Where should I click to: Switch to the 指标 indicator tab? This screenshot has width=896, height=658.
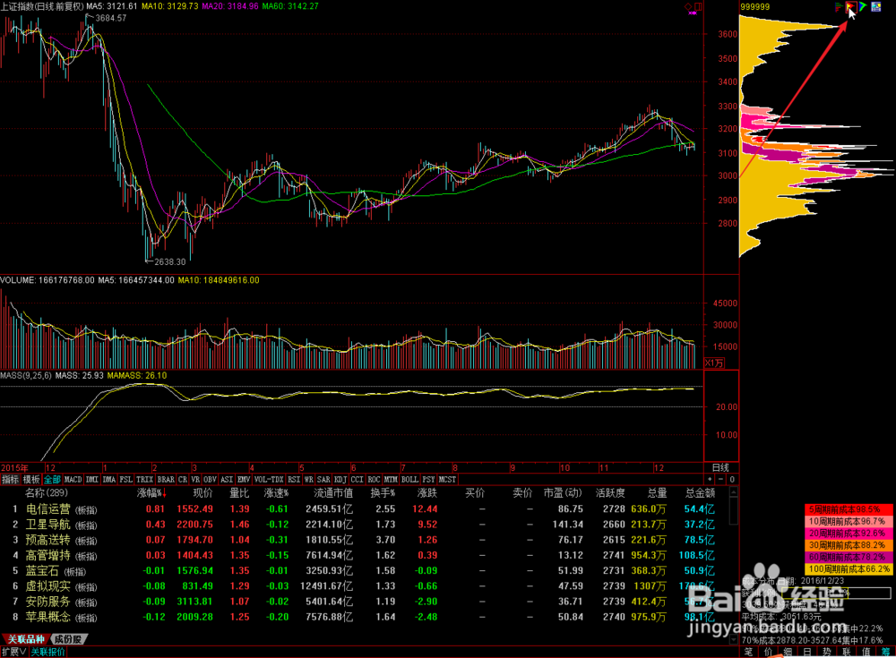(10, 479)
